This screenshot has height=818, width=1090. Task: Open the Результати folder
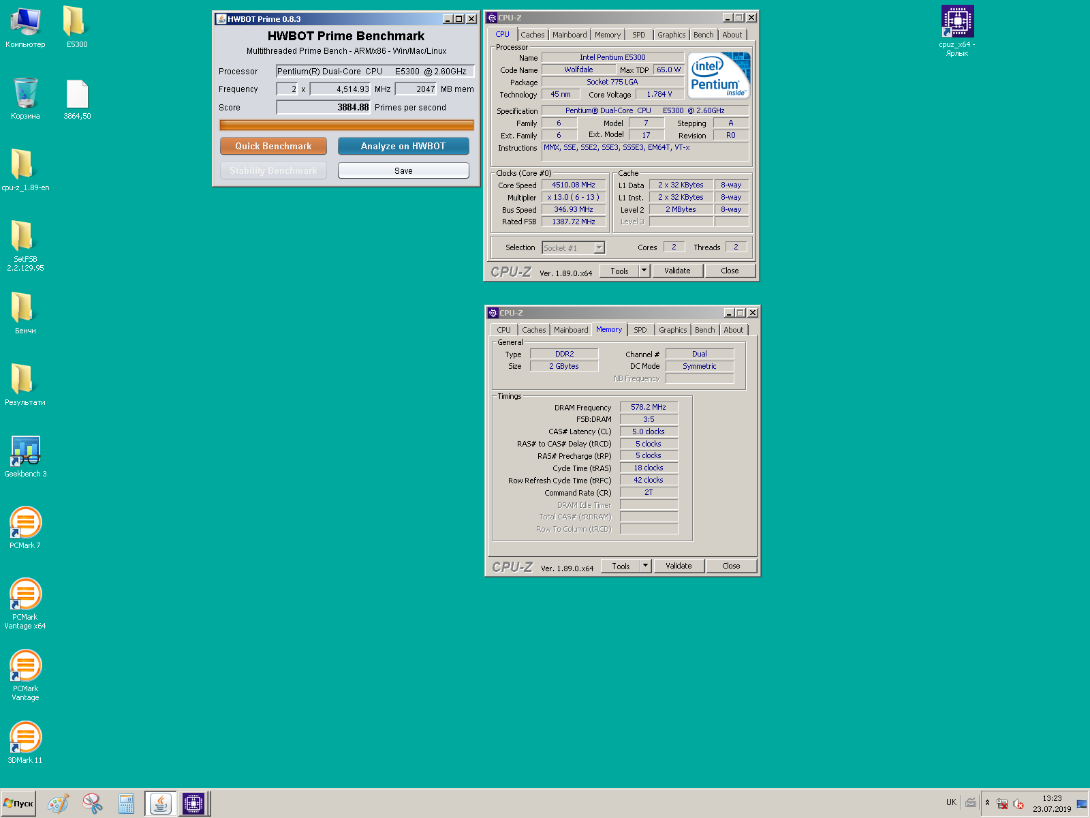pos(25,385)
